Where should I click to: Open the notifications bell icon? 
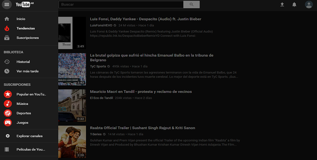294,4
